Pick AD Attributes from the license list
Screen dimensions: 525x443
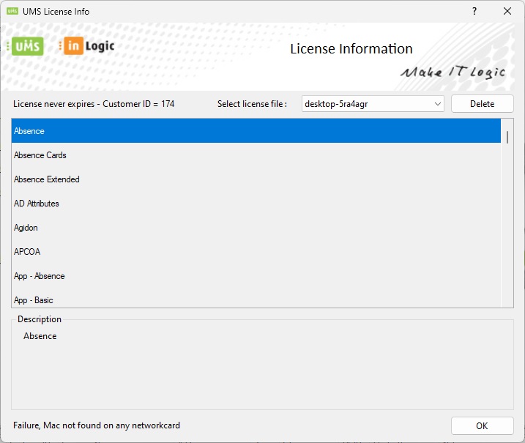pyautogui.click(x=37, y=204)
